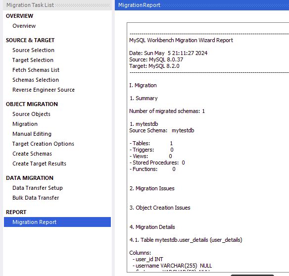The width and height of the screenshot is (289, 276).
Task: Click the MigrationReport panel header
Action: (x=139, y=5)
